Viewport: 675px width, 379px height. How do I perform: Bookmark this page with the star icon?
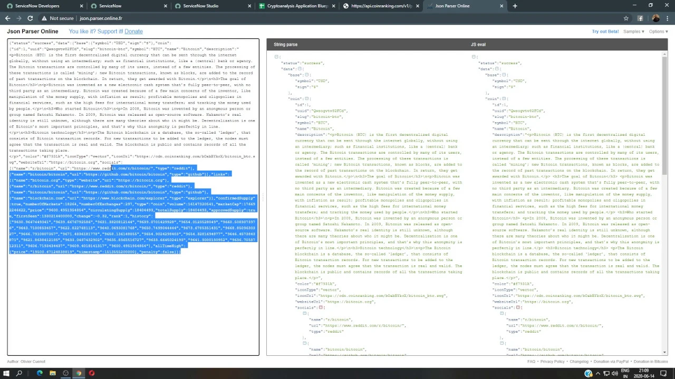point(626,18)
